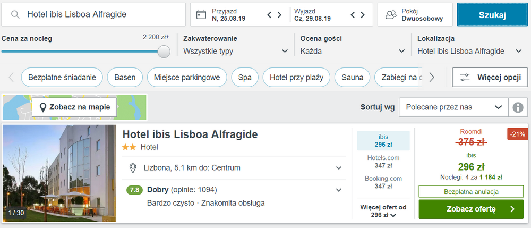This screenshot has height=228, width=531.
Task: Open the check-in calendar icon
Action: point(201,14)
